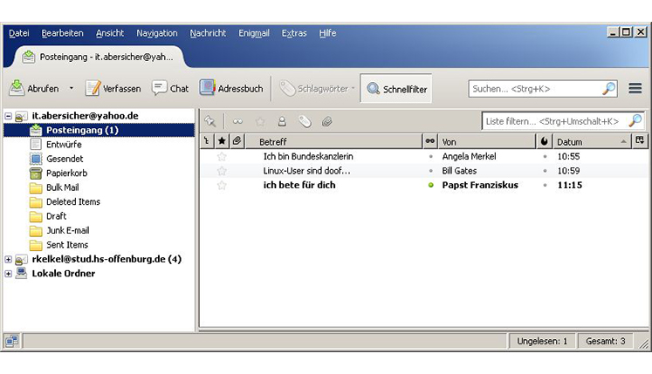This screenshot has width=652, height=374.
Task: Click the pin icon in quick filter bar
Action: (x=209, y=121)
